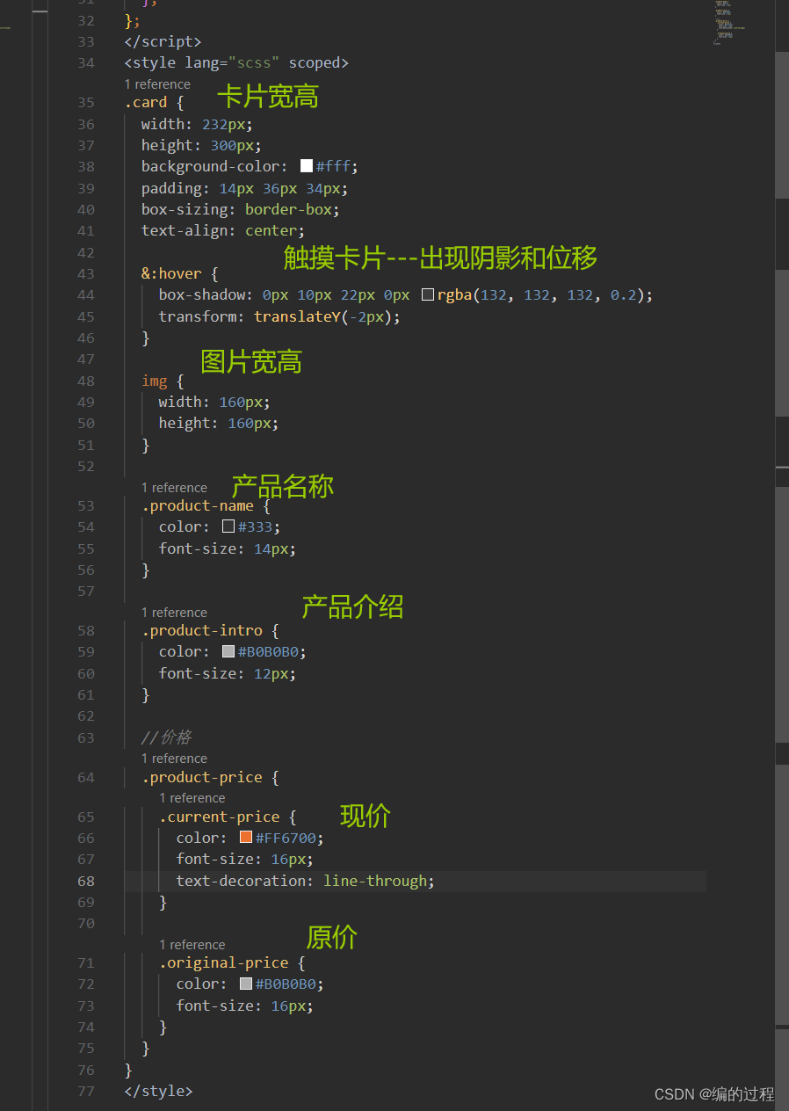This screenshot has width=789, height=1111.
Task: Click the 'padding' property name
Action: [171, 188]
